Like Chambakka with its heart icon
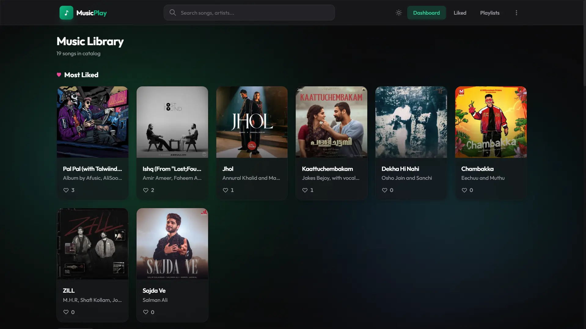The width and height of the screenshot is (586, 329). pos(464,190)
